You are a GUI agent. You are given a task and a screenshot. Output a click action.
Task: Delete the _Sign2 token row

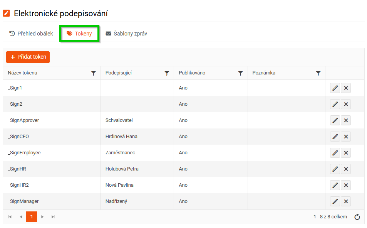[346, 104]
